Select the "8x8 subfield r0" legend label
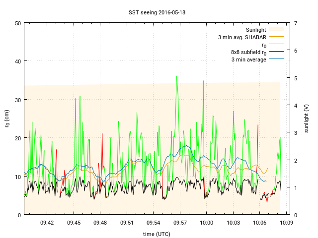This screenshot has width=318, height=238. coord(248,52)
